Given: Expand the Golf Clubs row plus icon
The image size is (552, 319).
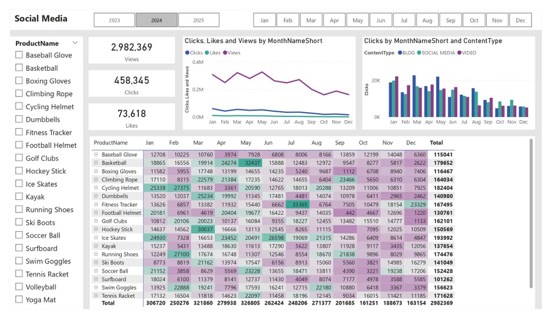Looking at the screenshot, I should click(96, 221).
